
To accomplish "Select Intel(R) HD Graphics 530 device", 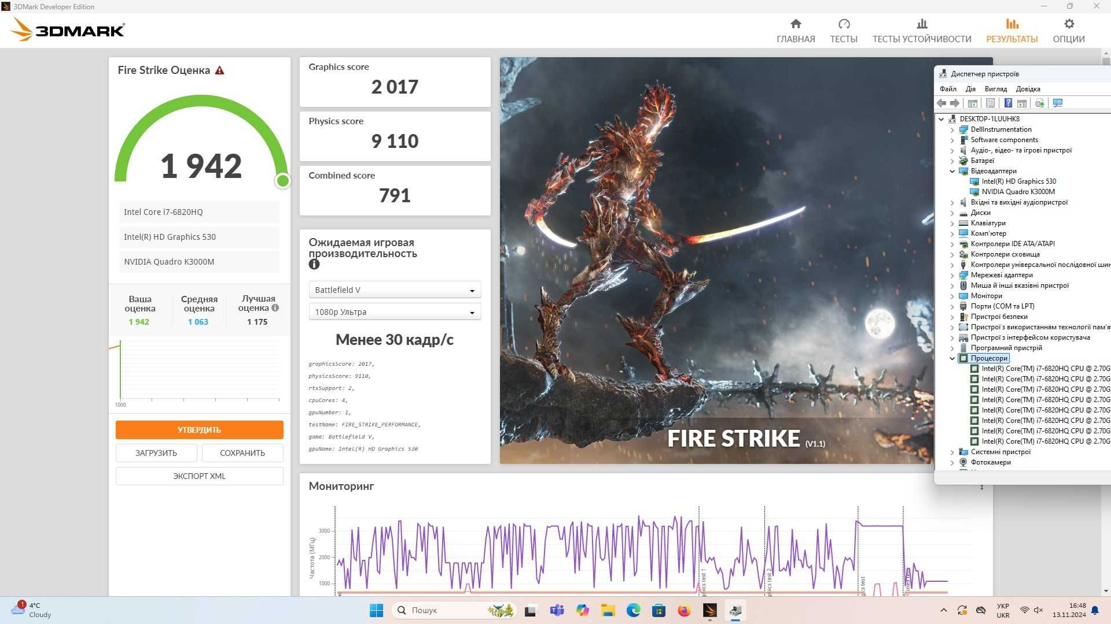I will tap(1018, 181).
